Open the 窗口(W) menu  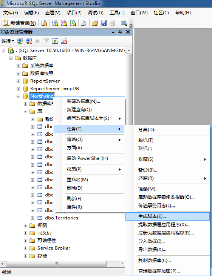point(139,13)
